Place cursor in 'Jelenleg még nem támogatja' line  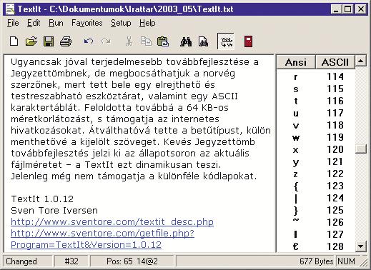(134, 176)
